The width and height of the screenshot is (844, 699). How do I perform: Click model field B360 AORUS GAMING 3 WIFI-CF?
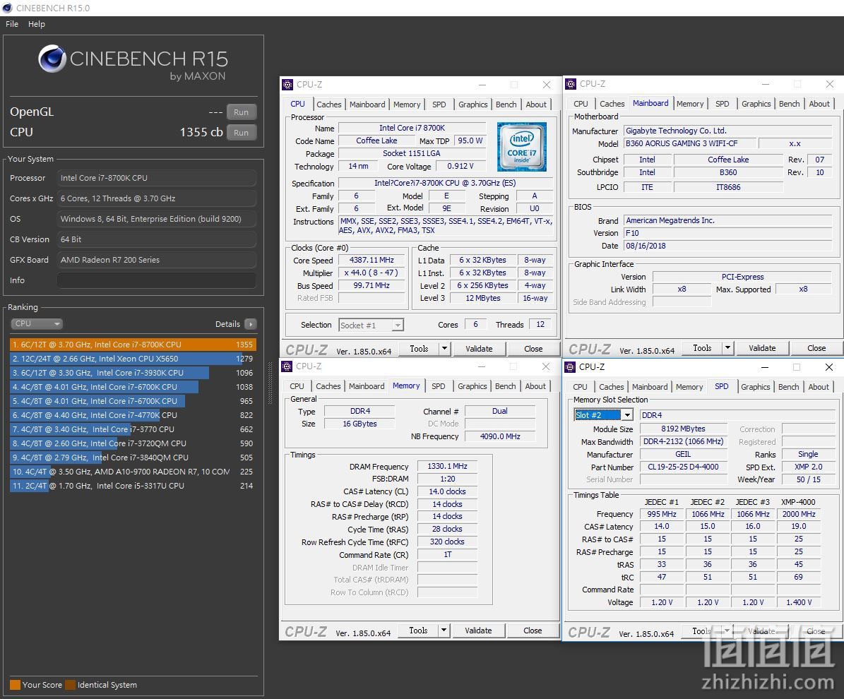(689, 143)
